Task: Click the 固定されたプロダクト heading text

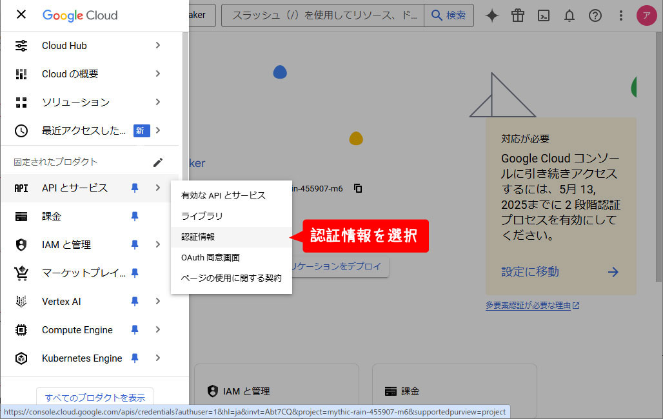Action: 55,162
